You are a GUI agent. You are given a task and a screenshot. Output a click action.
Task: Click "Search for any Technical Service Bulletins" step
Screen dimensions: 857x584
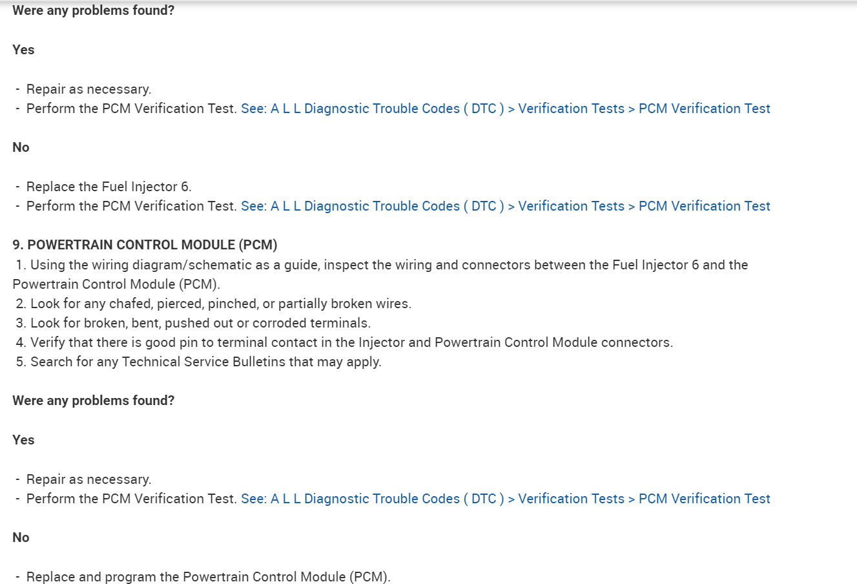click(205, 362)
